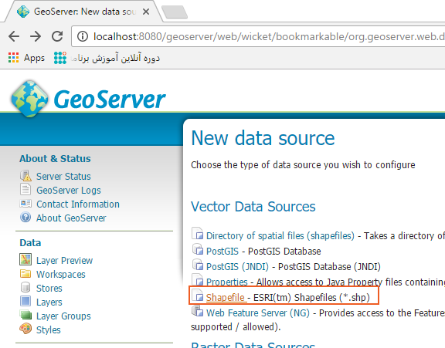Open a new browser tab
445x348 pixels.
click(175, 12)
